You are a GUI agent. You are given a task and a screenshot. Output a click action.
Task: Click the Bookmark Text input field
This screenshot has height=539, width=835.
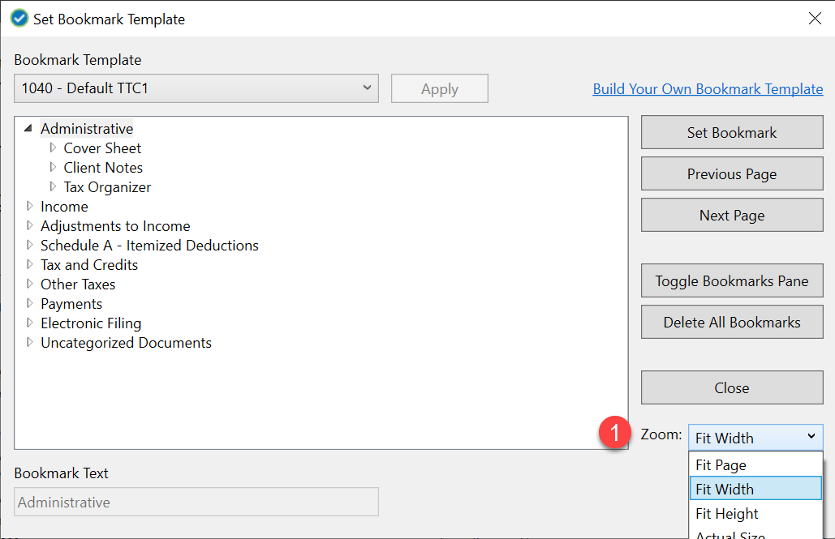tap(196, 502)
